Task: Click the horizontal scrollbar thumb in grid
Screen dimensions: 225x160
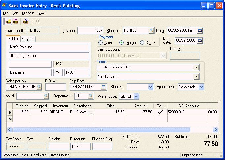Action: coord(101,130)
